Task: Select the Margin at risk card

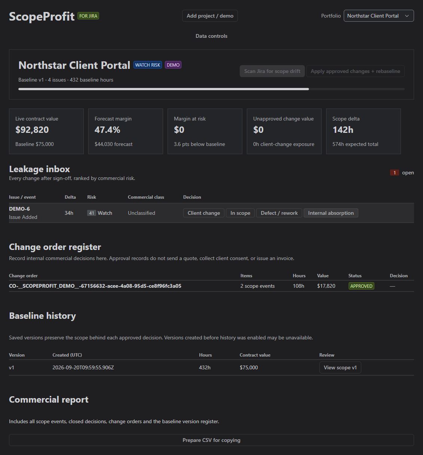Action: point(205,131)
